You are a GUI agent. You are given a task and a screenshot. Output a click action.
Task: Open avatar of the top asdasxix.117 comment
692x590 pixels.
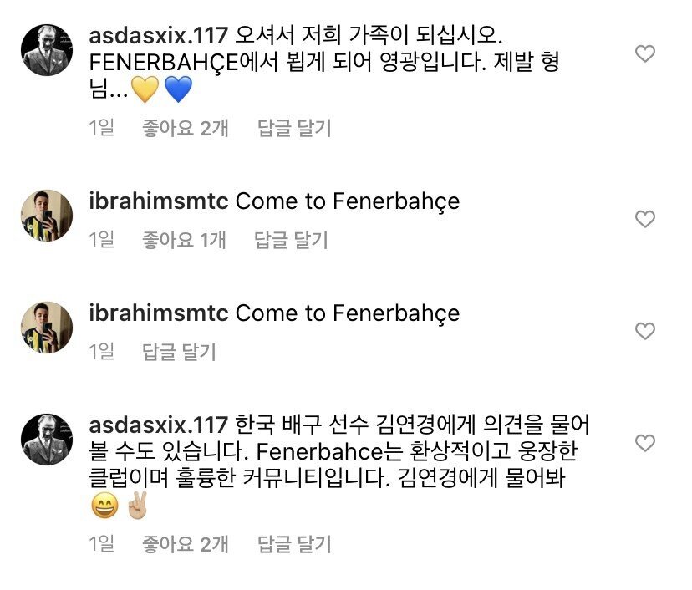coord(46,50)
